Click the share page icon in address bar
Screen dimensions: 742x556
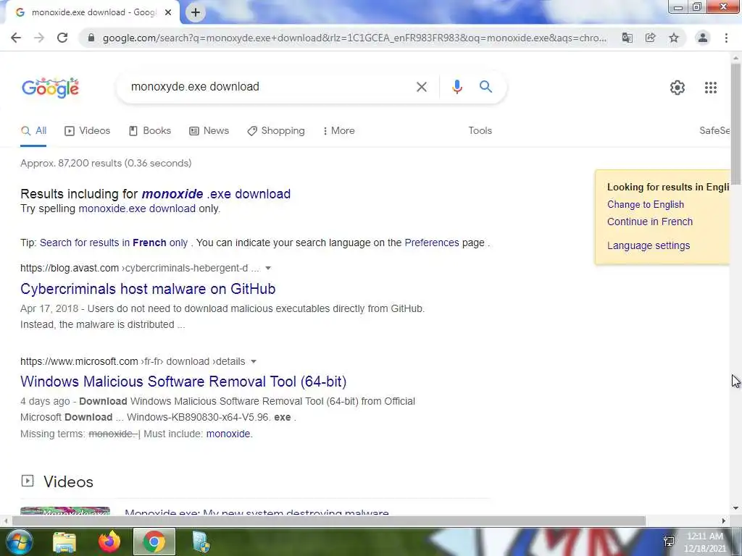coord(651,38)
